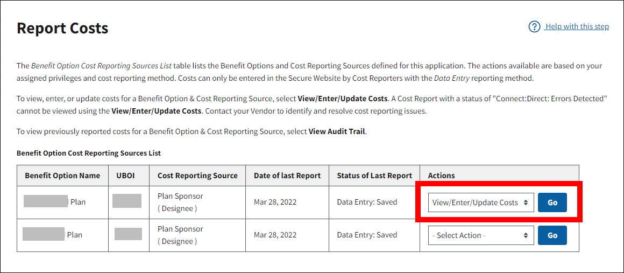
Task: Select the second row's Plan name cell
Action: click(x=62, y=235)
